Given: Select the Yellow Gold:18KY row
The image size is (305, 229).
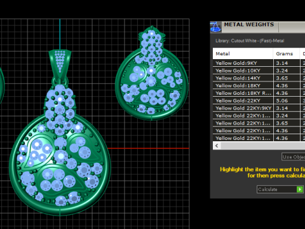Looking at the screenshot, I should [259, 86].
